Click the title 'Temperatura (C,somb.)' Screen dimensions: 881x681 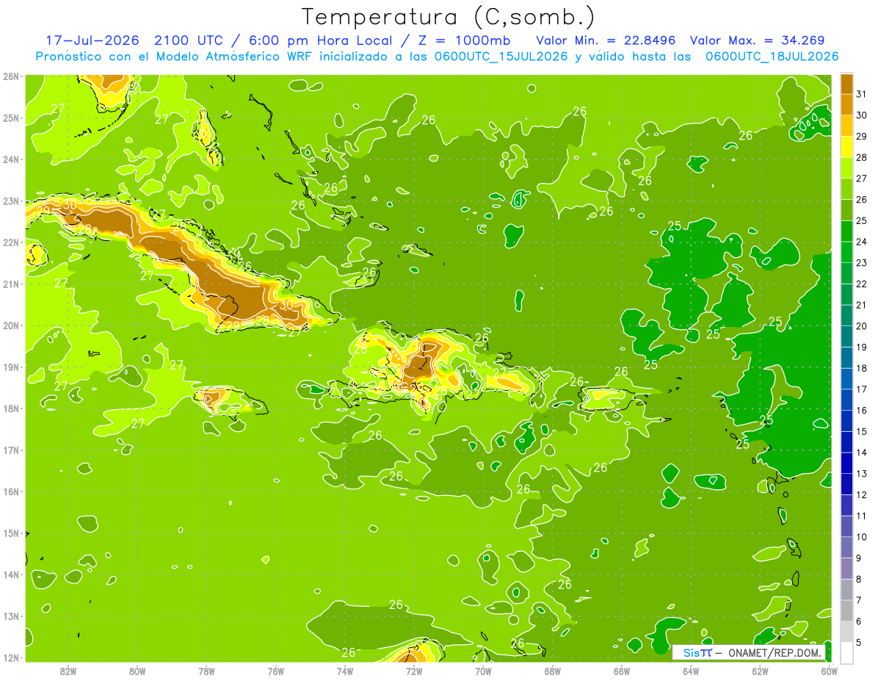449,17
